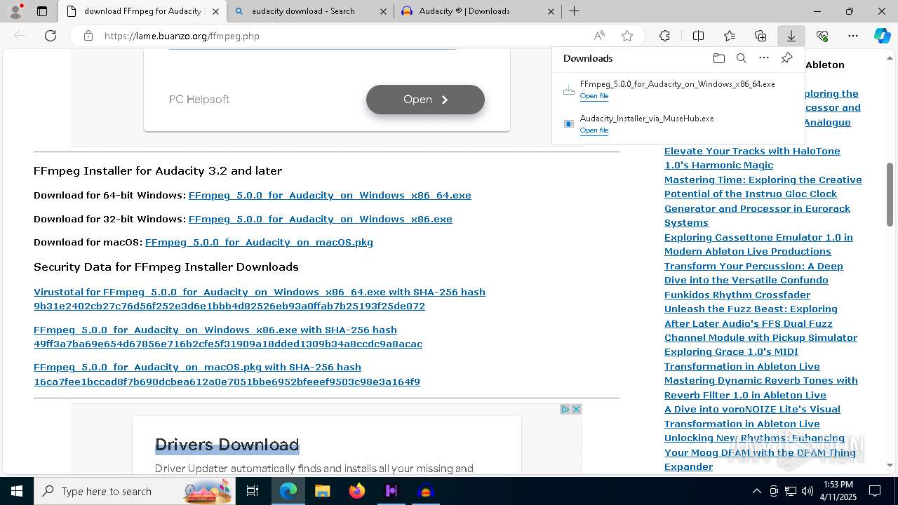The height and width of the screenshot is (505, 898).
Task: Open the Copilot sidebar icon
Action: (x=882, y=36)
